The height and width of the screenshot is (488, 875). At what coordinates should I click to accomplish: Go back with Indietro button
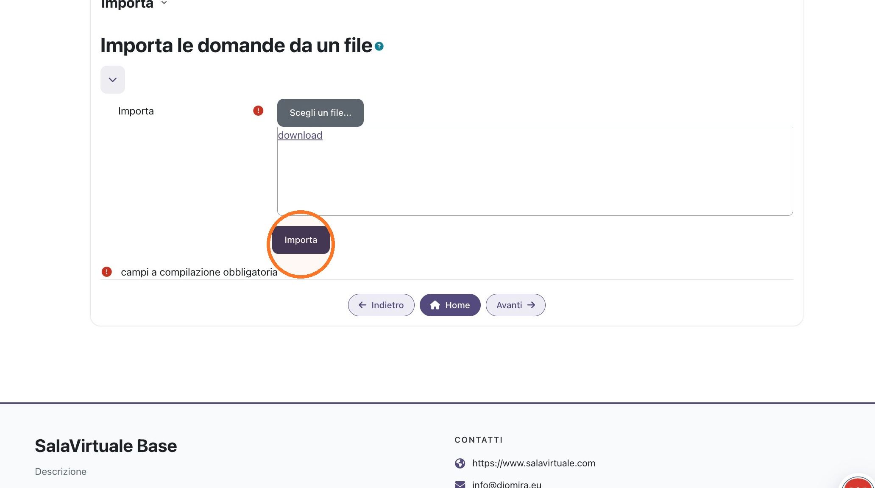(381, 305)
